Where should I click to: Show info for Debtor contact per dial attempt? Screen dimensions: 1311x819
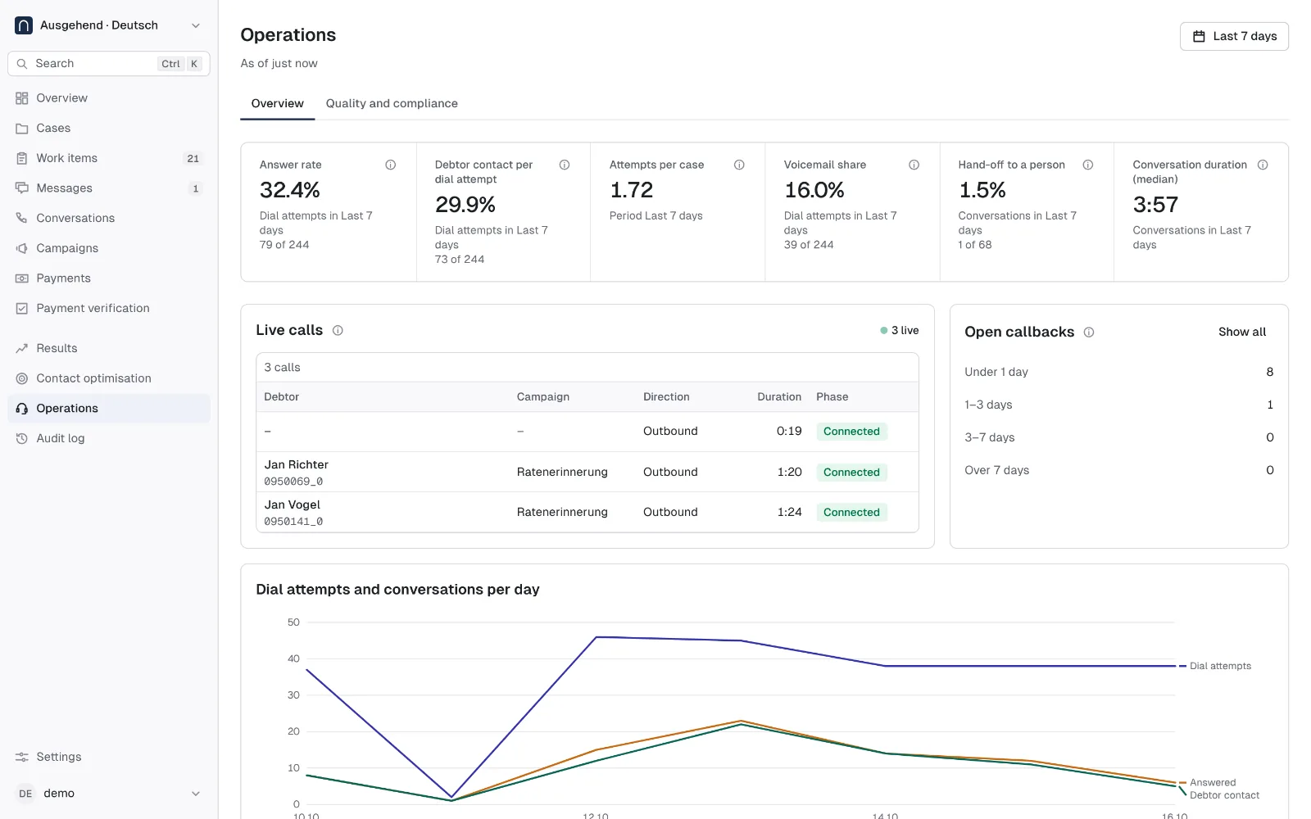click(x=565, y=165)
